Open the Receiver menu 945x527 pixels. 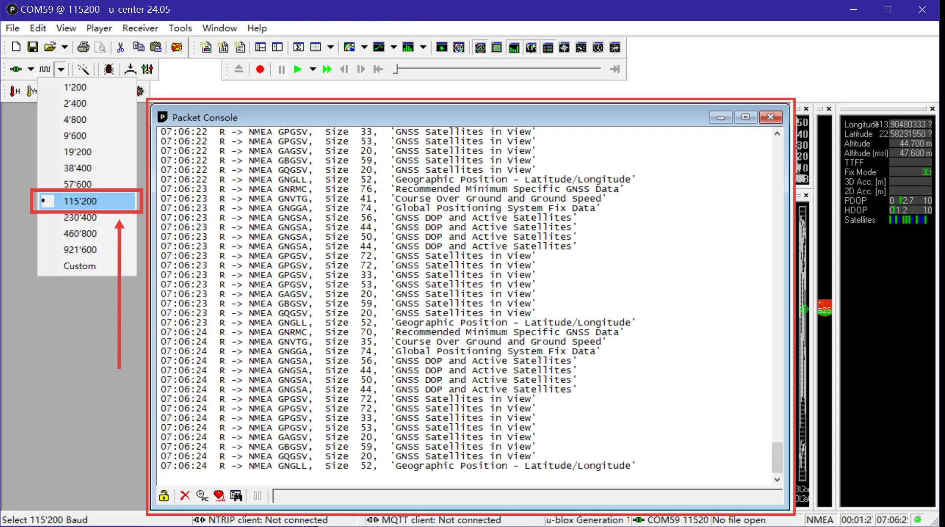coord(140,28)
